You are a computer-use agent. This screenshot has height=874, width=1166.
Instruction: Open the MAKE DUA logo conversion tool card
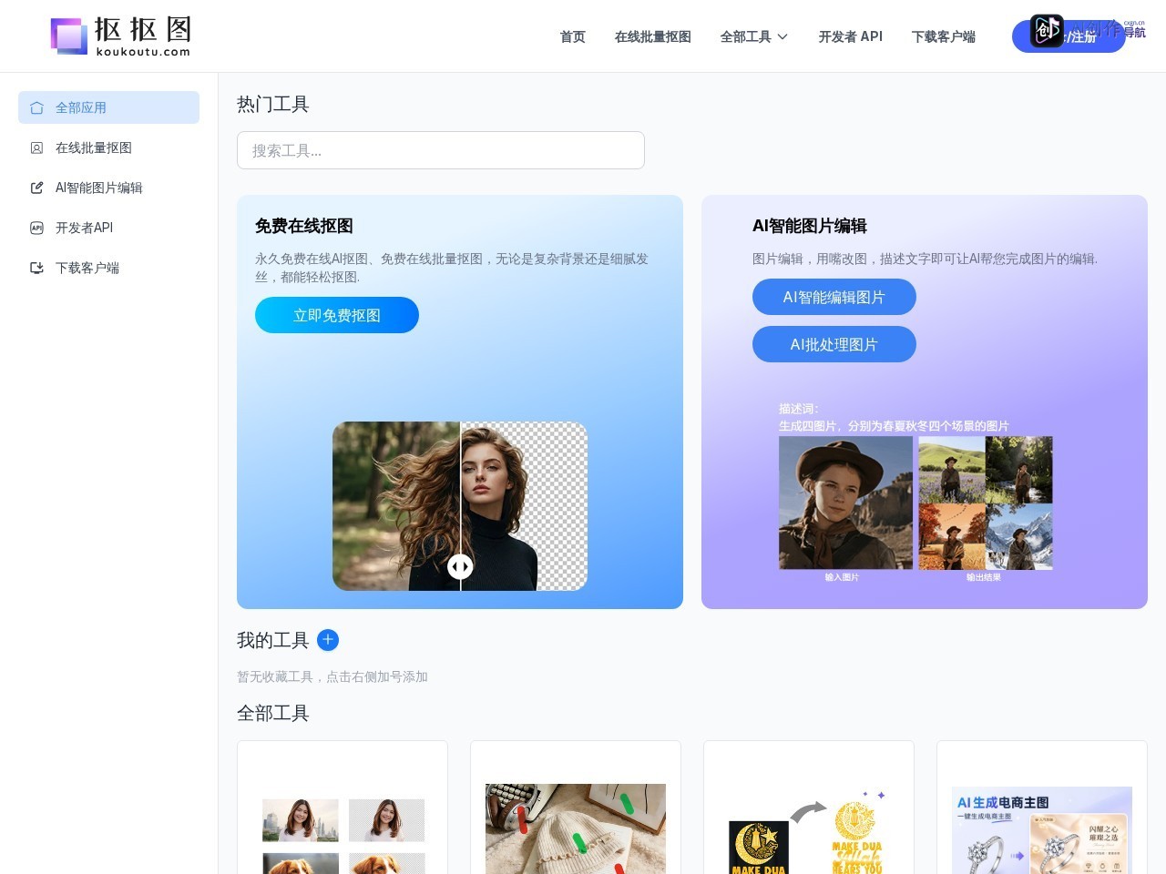pyautogui.click(x=809, y=808)
